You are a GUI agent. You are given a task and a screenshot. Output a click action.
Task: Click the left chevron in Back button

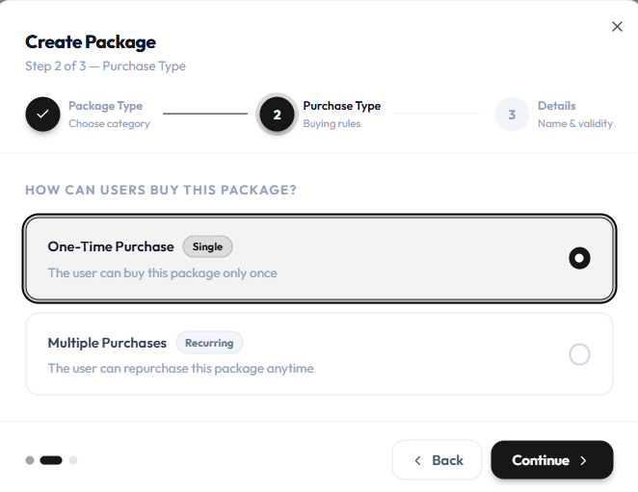pos(417,460)
